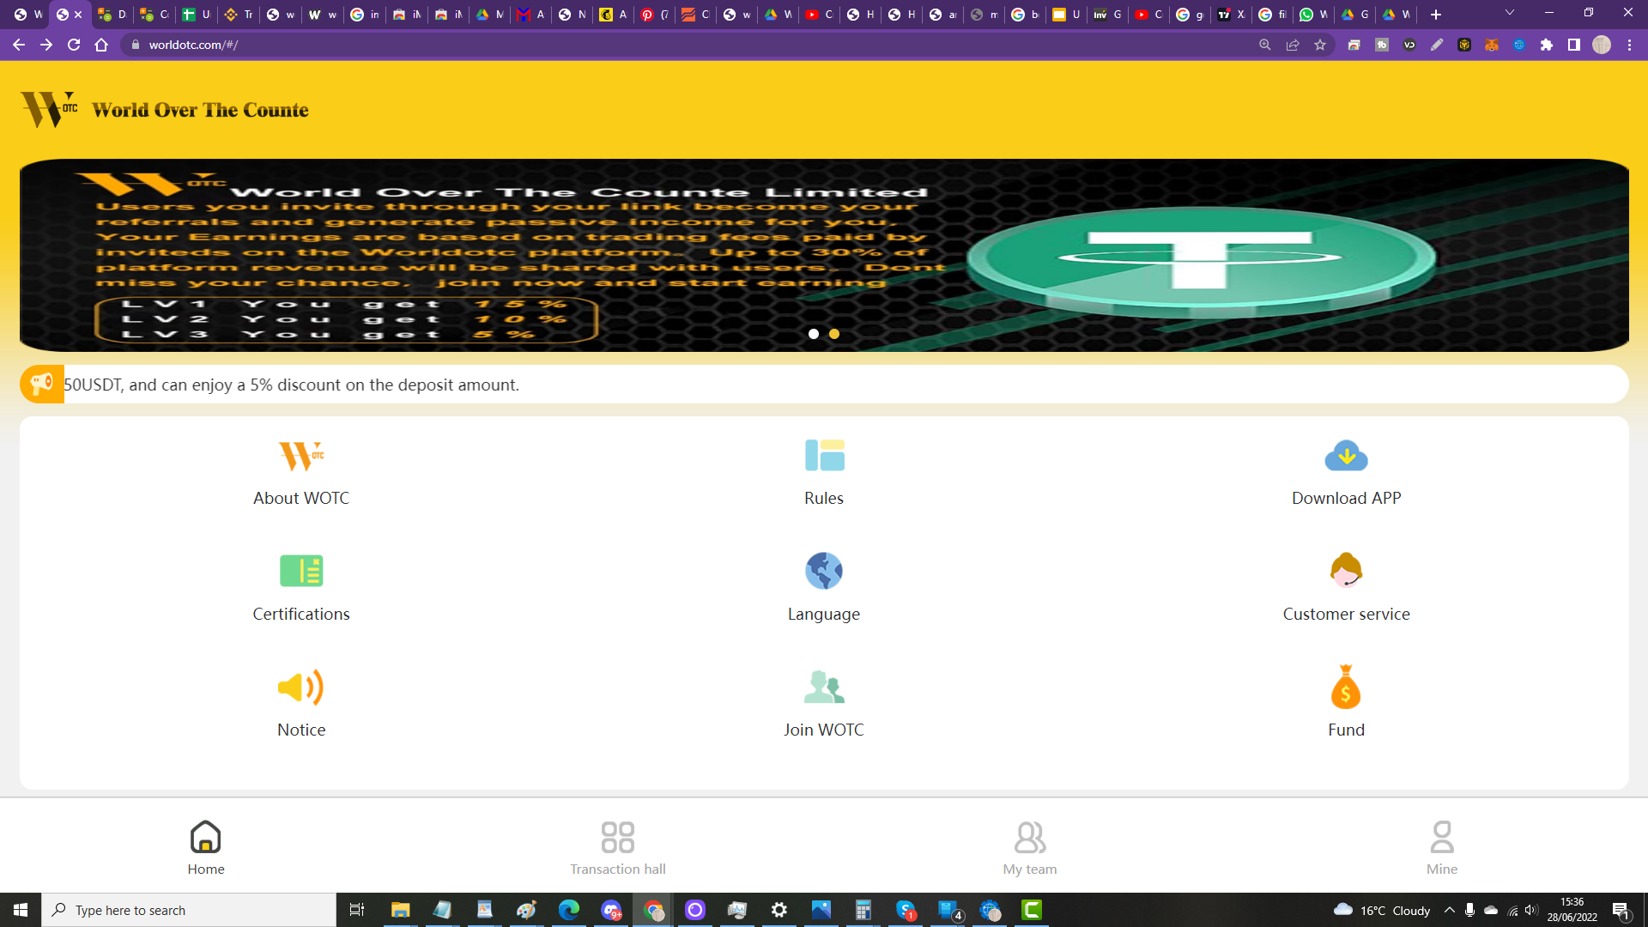Screen dimensions: 1648x927
Task: Contact Customer service via headset icon
Action: click(1346, 570)
